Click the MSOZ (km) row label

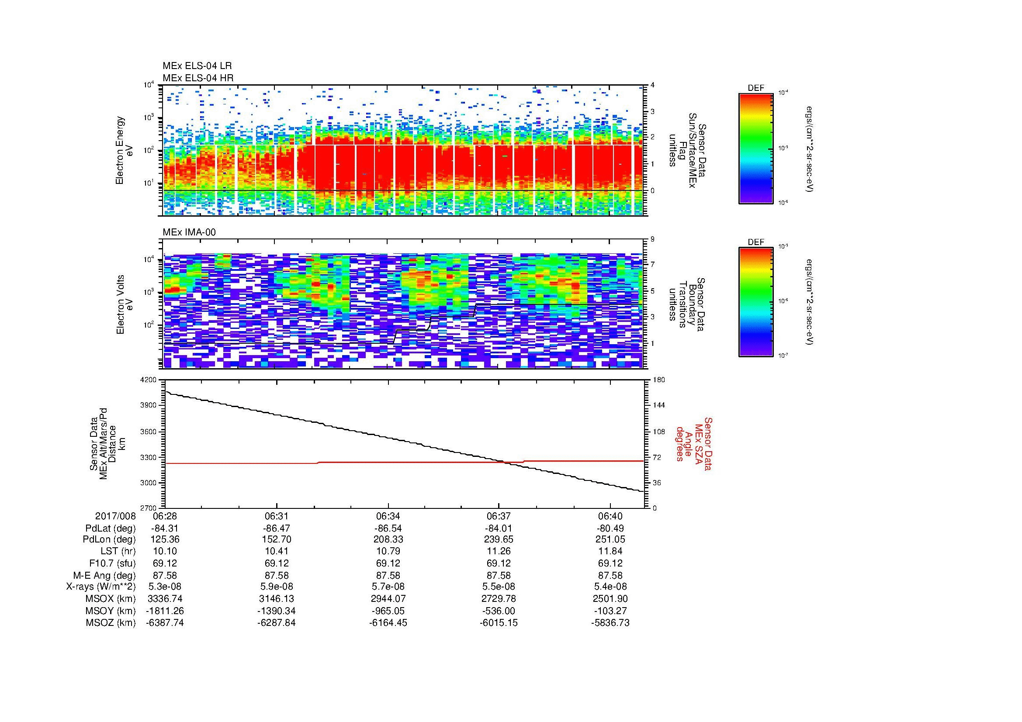[x=111, y=623]
